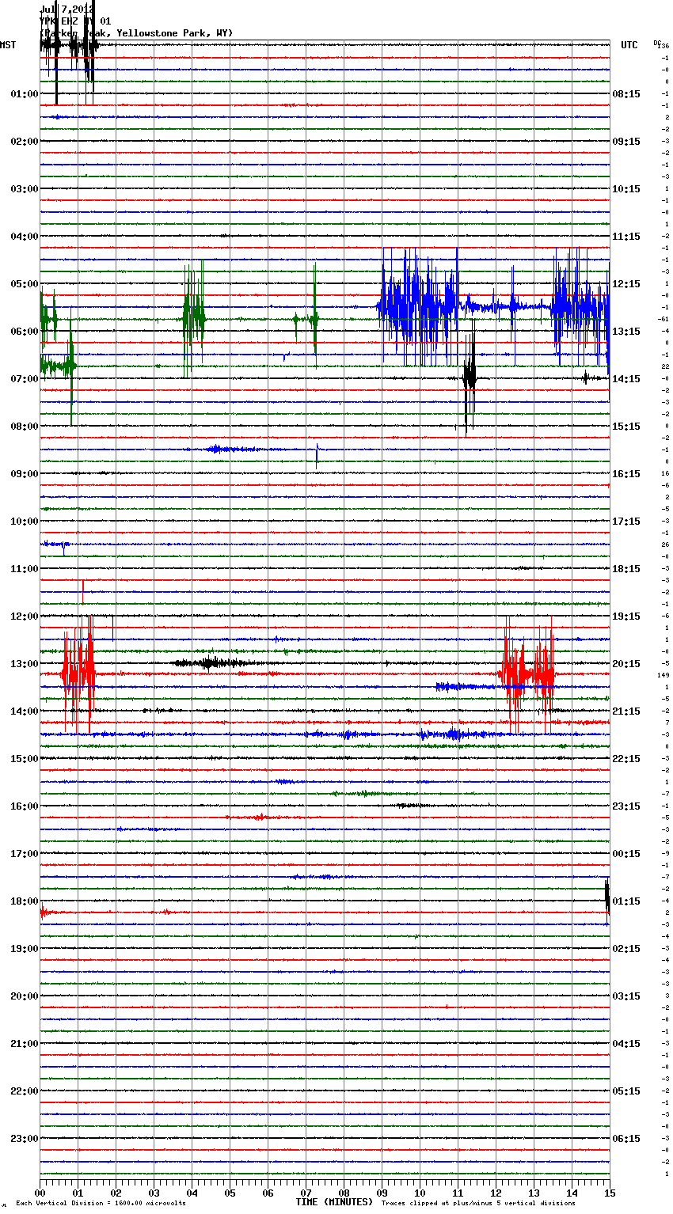Viewport: 673px width, 1214px height.
Task: Select the 19:00 MST row label
Action: click(x=25, y=949)
